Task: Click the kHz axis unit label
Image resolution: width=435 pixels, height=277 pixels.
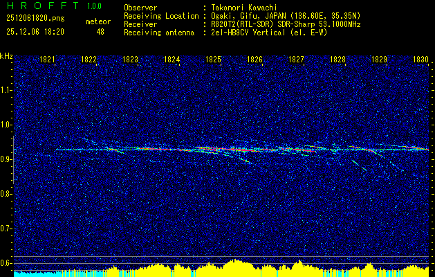Action: click(6, 56)
